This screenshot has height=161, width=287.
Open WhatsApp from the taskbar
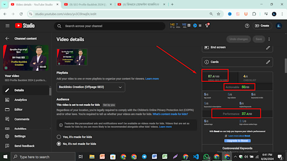click(x=206, y=157)
